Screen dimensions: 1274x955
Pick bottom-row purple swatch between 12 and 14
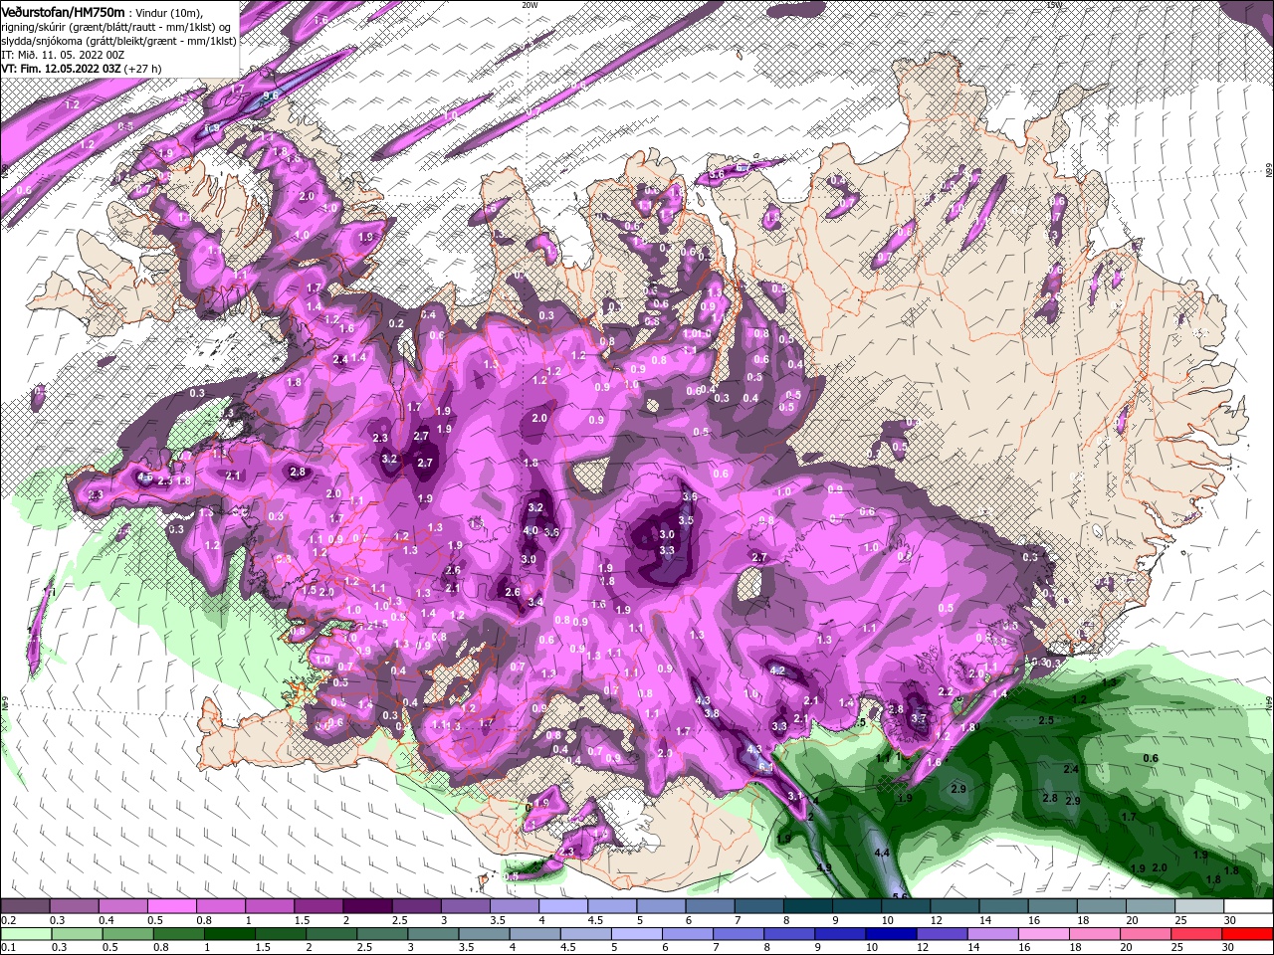click(x=943, y=933)
